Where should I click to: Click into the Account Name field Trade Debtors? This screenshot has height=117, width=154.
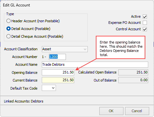click(95, 64)
